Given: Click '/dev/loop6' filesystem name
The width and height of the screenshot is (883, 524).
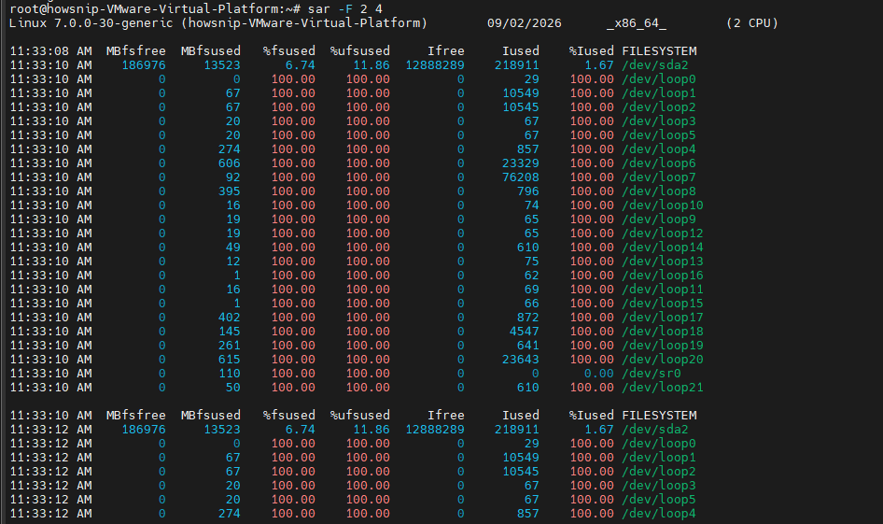Looking at the screenshot, I should click(659, 163).
